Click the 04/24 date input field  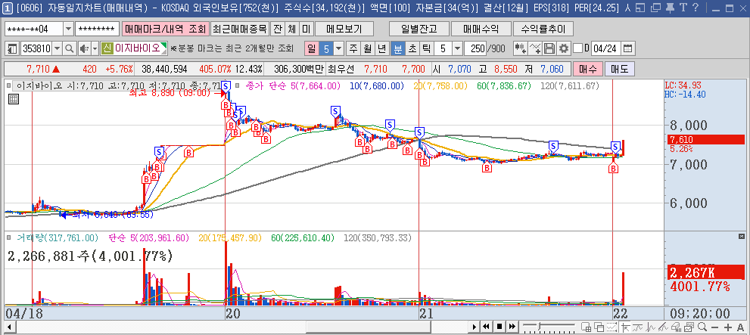coord(606,48)
